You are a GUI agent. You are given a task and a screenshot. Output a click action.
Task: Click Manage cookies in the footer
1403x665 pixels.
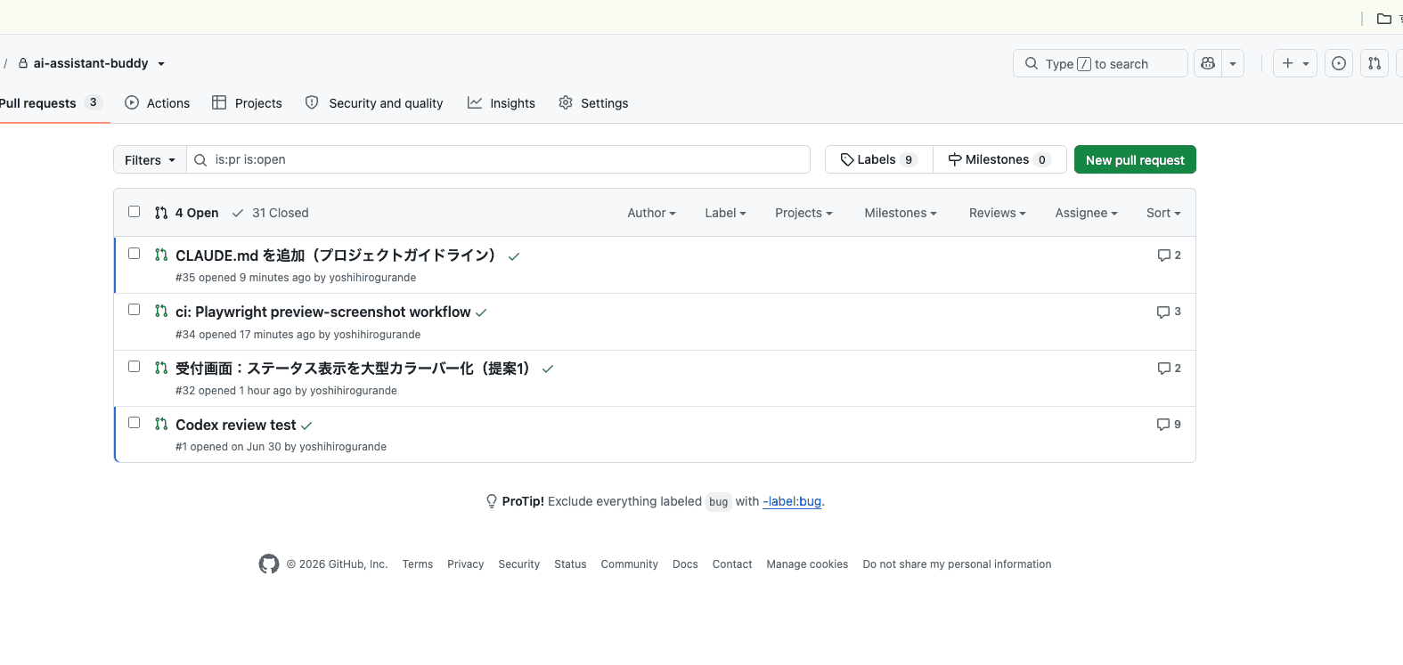pyautogui.click(x=807, y=564)
